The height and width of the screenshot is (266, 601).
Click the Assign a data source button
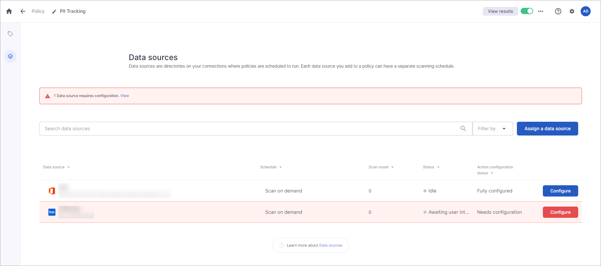(x=547, y=129)
